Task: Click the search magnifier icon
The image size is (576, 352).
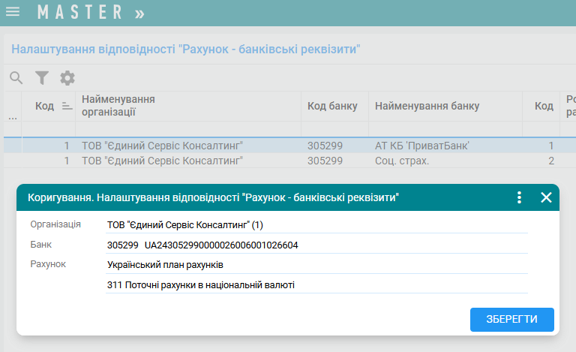Action: pyautogui.click(x=16, y=77)
